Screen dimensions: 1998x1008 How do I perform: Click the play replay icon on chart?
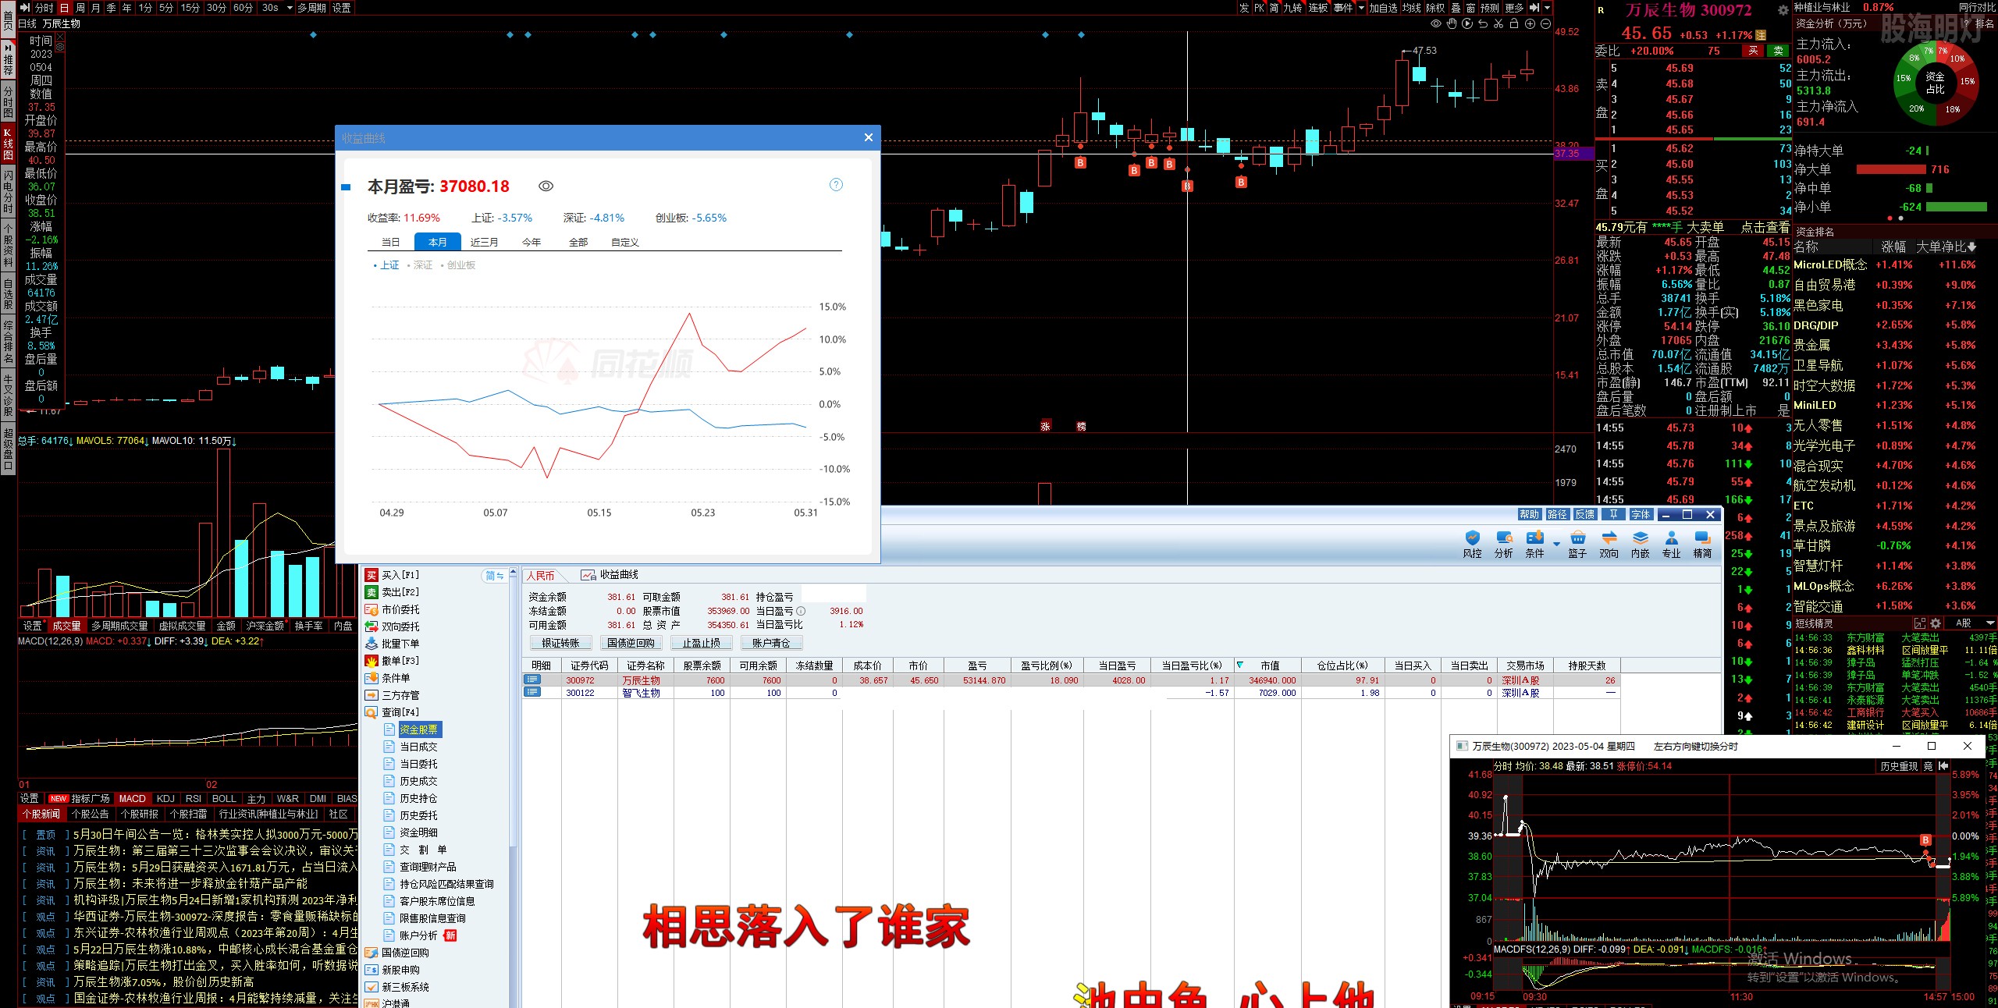(1467, 23)
